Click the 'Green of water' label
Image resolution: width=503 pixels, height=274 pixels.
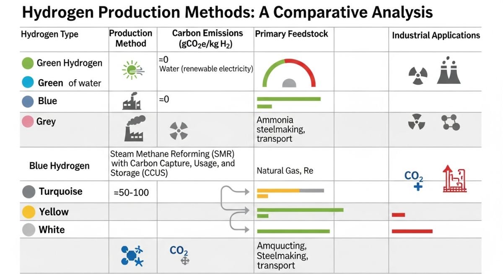click(70, 83)
